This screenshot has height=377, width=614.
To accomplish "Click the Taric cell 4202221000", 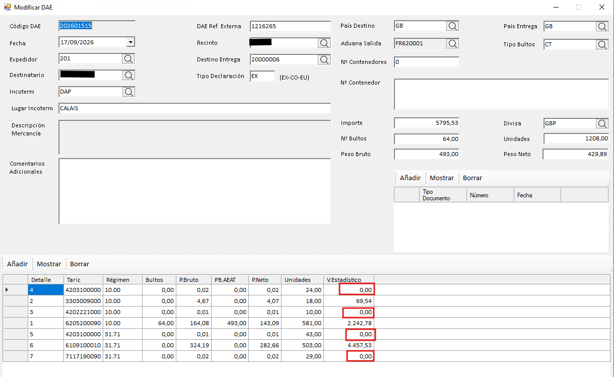I will click(83, 312).
